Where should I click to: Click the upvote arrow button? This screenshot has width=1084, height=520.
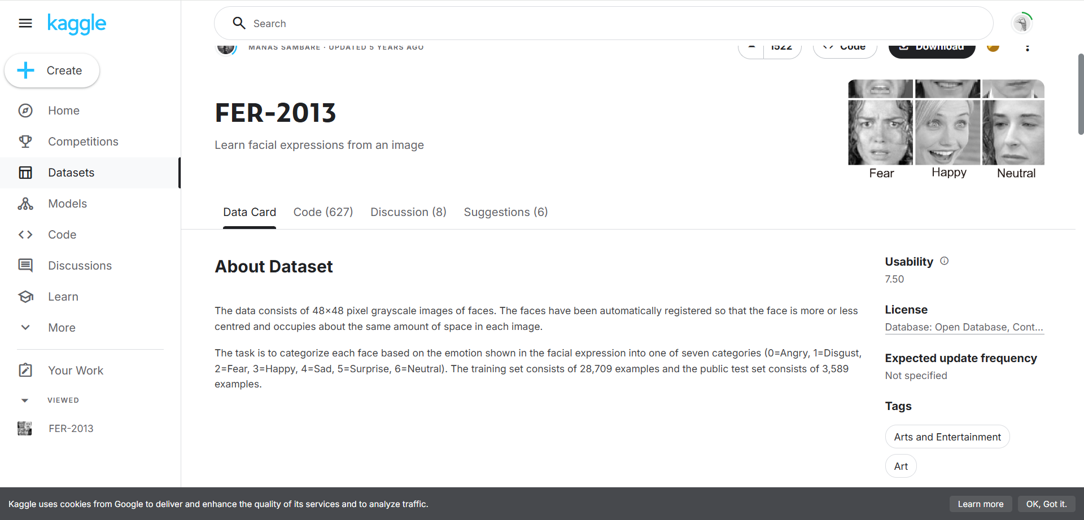(x=751, y=49)
